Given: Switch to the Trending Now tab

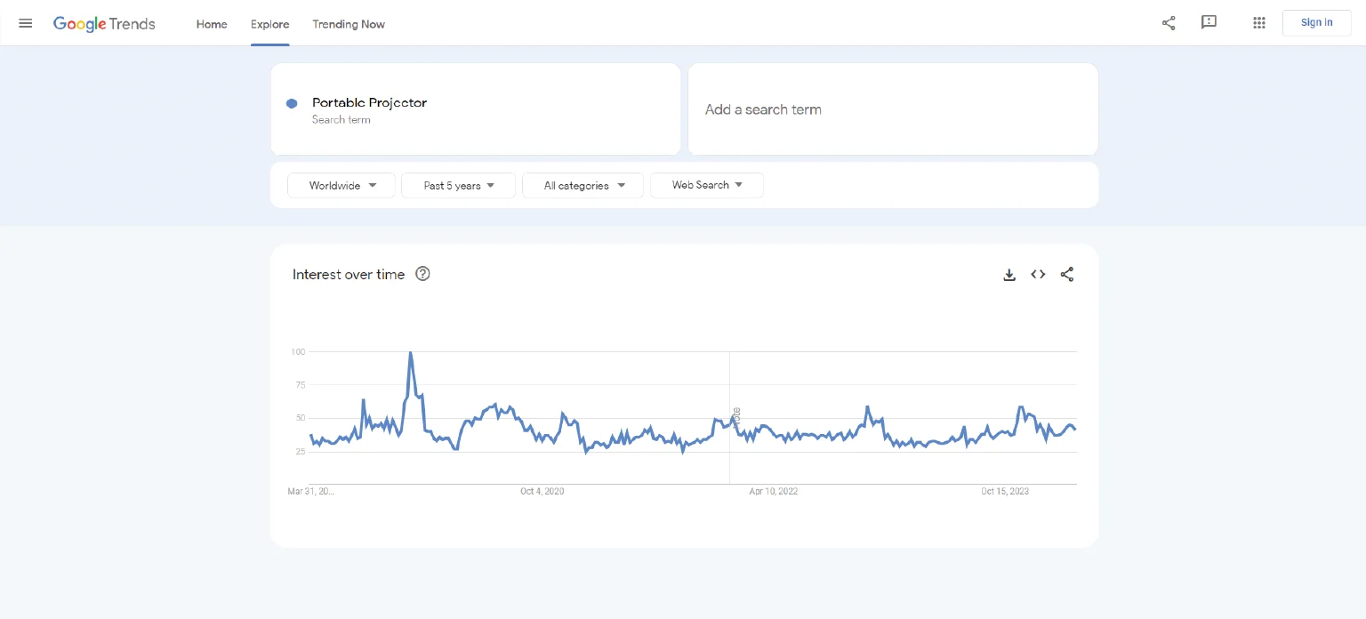Looking at the screenshot, I should [x=349, y=24].
